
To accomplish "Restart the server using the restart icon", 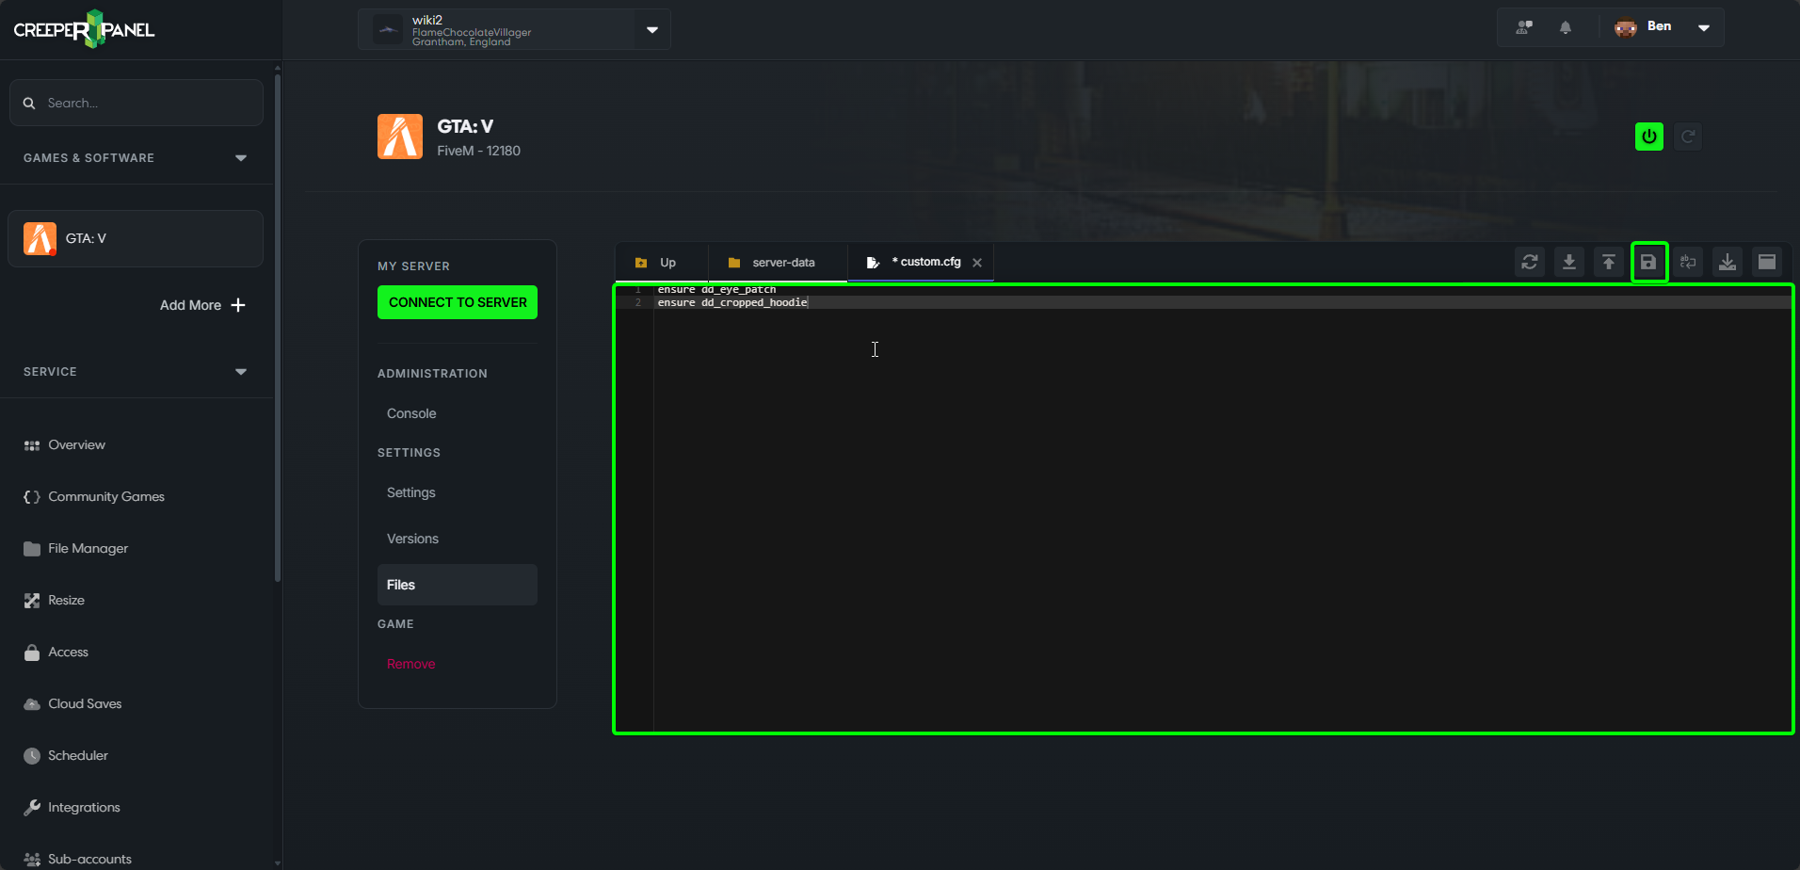I will click(1687, 136).
